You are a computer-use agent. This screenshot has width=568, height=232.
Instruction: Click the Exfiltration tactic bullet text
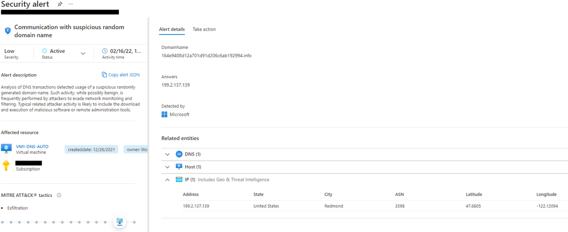pos(18,208)
